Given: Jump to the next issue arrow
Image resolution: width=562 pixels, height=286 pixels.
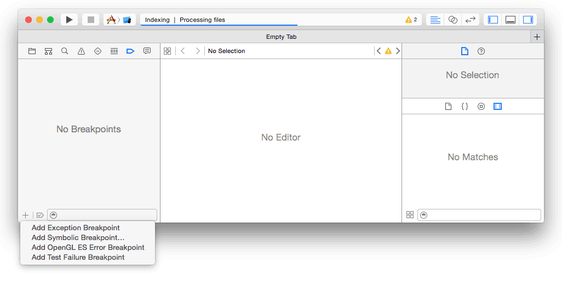Looking at the screenshot, I should [398, 51].
